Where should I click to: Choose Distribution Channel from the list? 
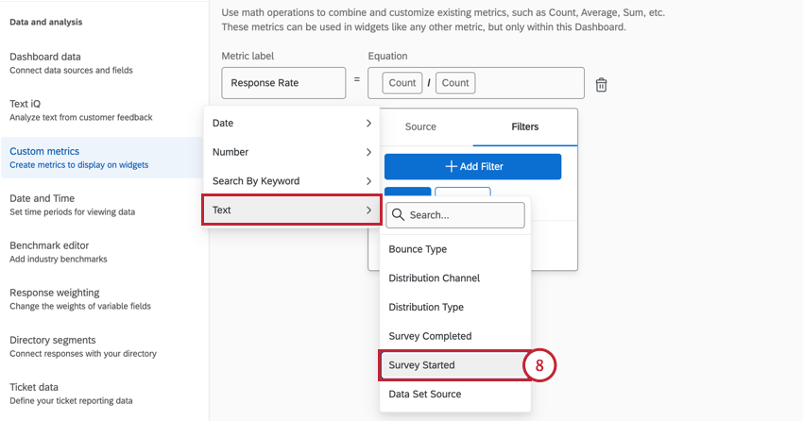pyautogui.click(x=434, y=278)
